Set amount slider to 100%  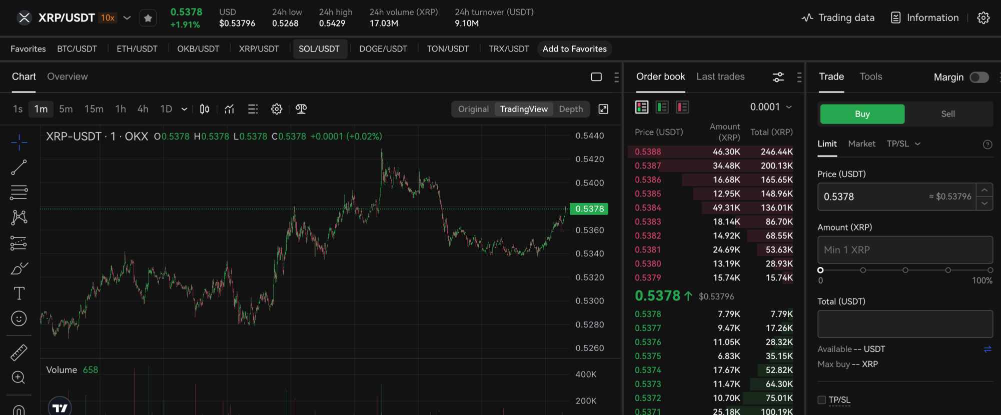[x=990, y=270]
